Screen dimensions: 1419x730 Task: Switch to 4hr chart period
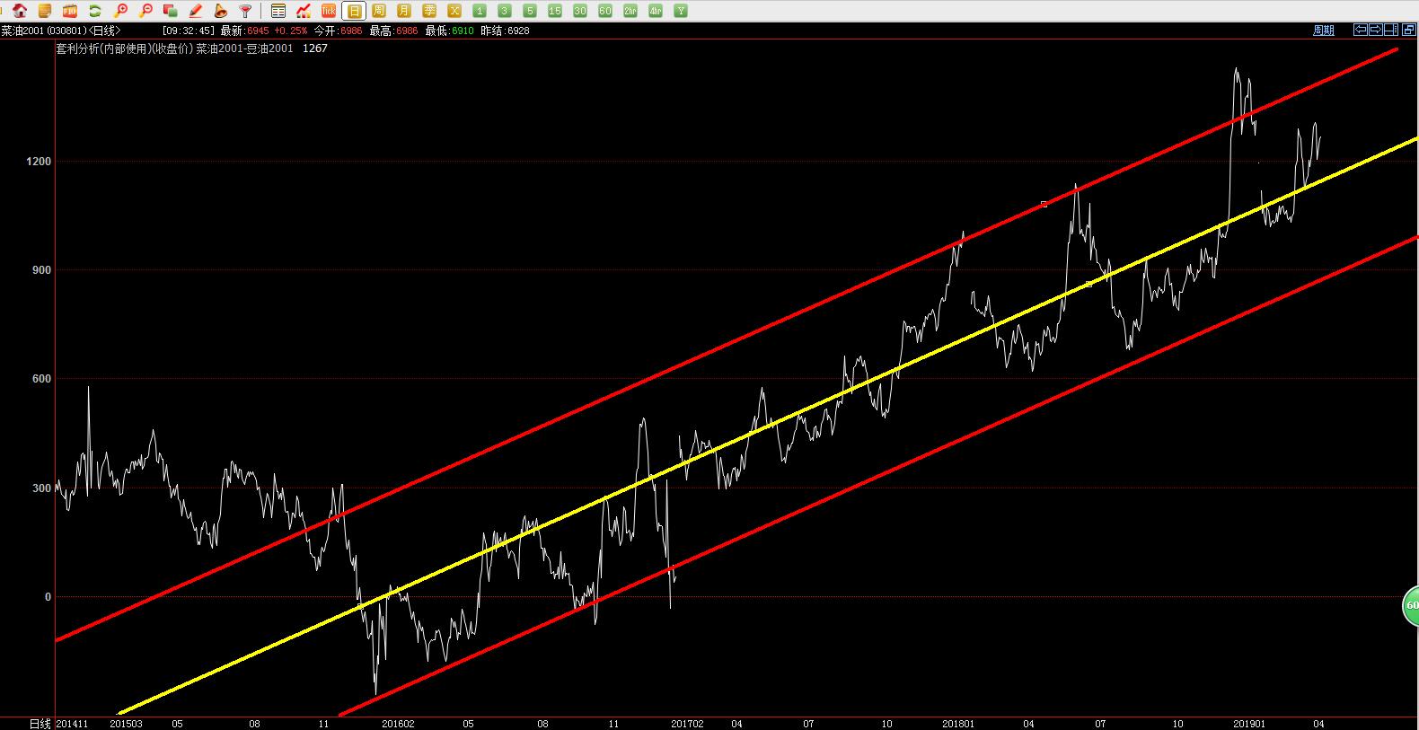click(x=656, y=11)
